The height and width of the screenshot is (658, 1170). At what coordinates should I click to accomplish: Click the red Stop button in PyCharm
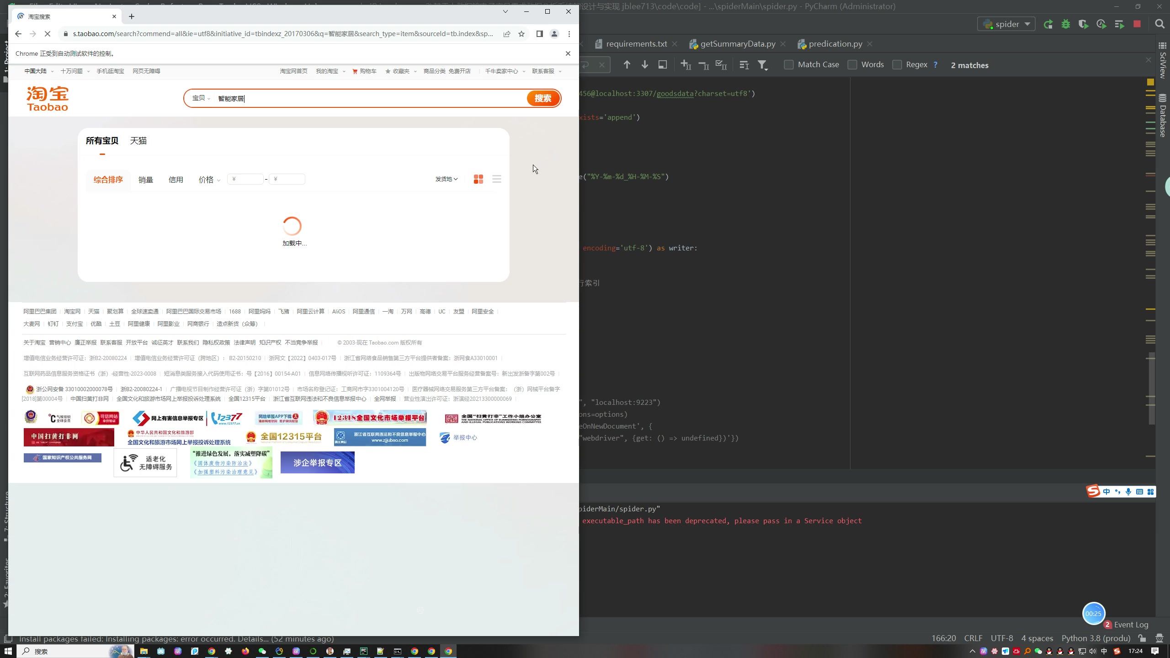[x=1137, y=24]
